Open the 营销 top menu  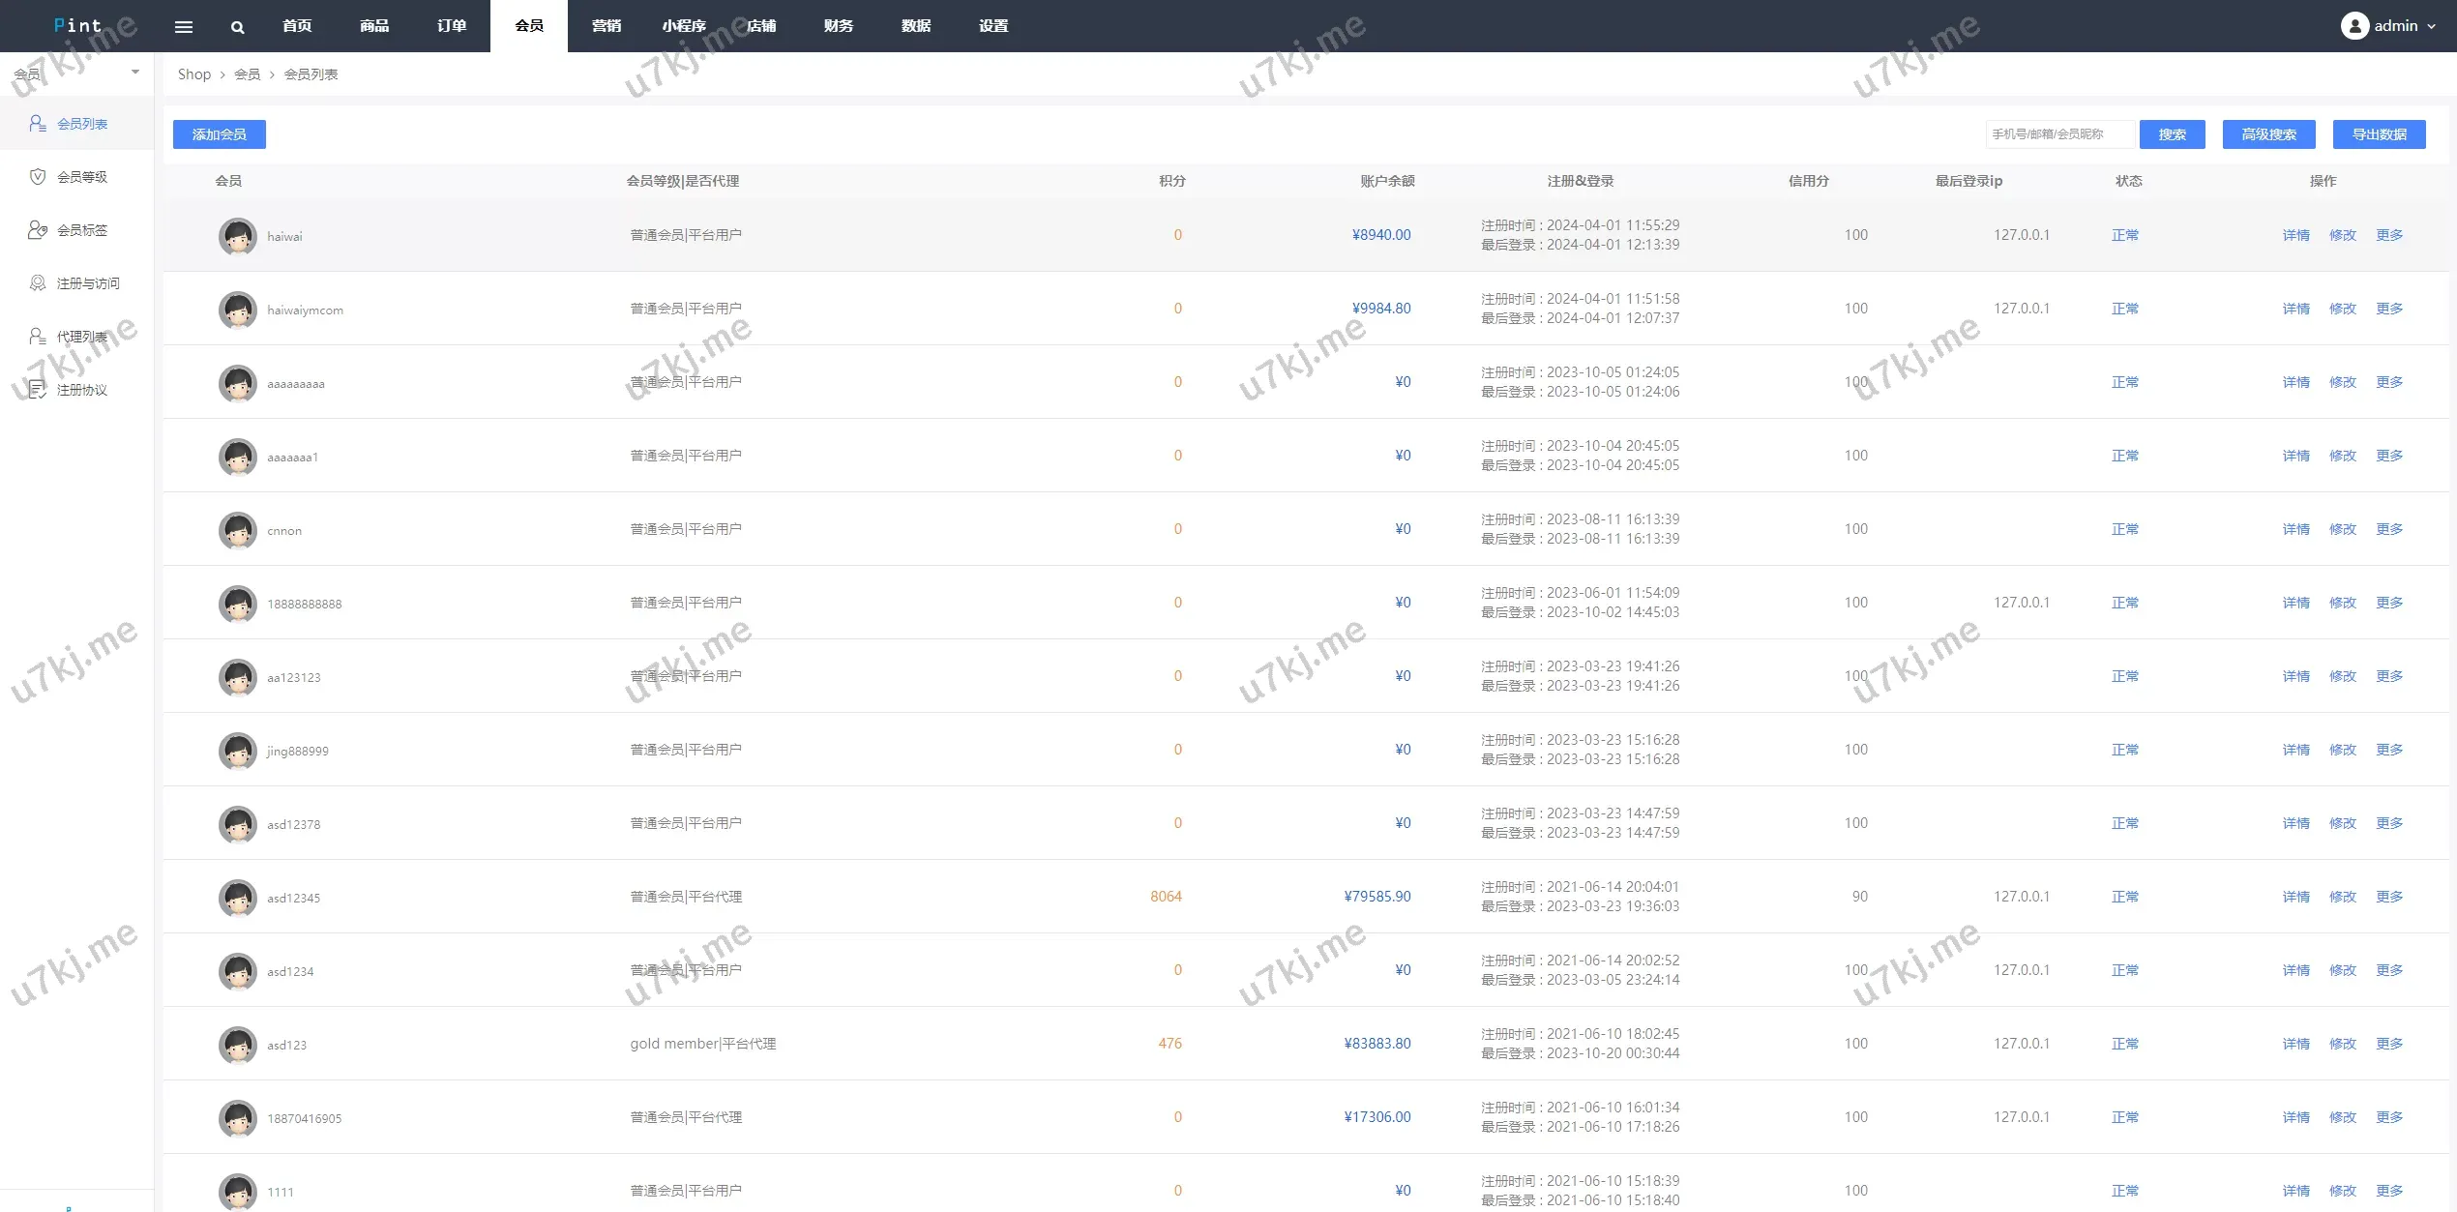[x=607, y=26]
